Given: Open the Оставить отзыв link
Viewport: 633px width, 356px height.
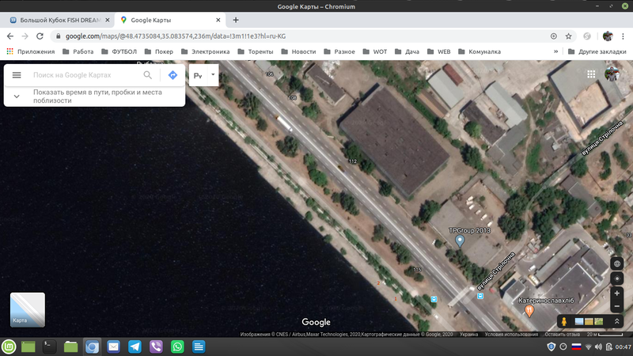Looking at the screenshot, I should (x=562, y=334).
